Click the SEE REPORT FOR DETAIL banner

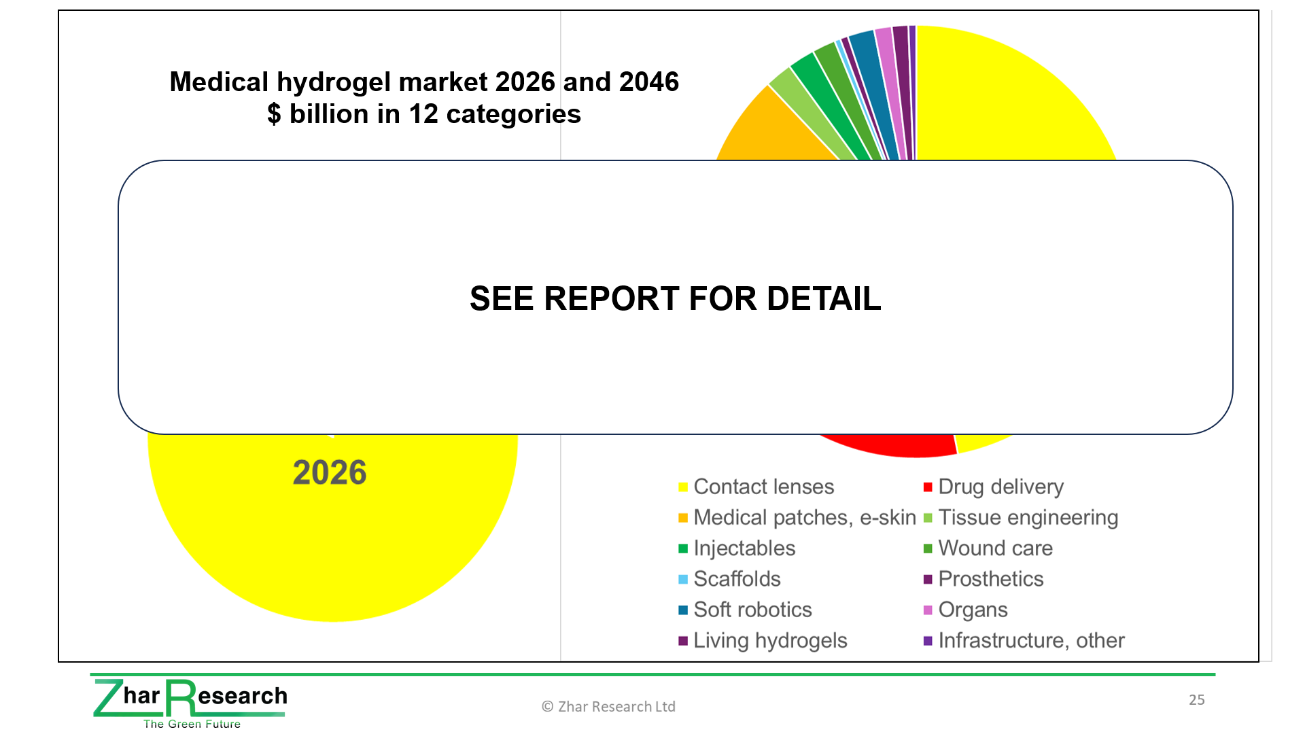click(x=675, y=298)
